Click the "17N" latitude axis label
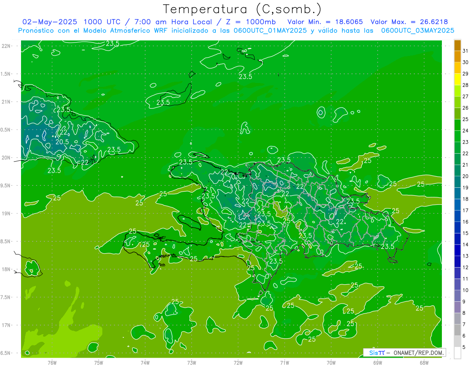The height and width of the screenshot is (368, 476). tap(6, 325)
